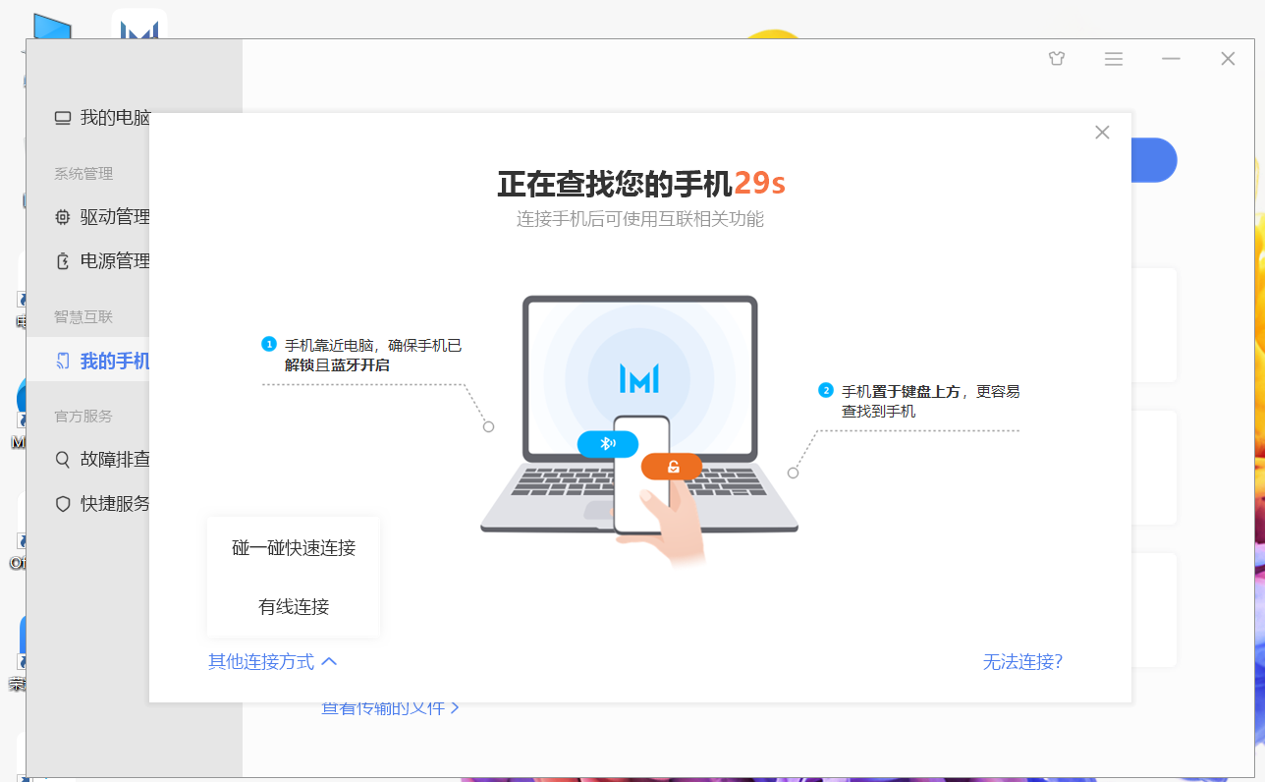Click the 驱动管理 chip icon
The height and width of the screenshot is (782, 1265).
[63, 217]
